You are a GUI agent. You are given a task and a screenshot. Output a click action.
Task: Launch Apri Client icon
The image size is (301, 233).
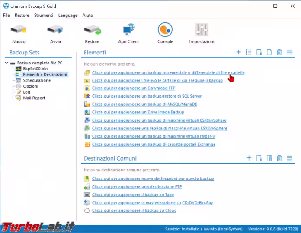pyautogui.click(x=128, y=29)
